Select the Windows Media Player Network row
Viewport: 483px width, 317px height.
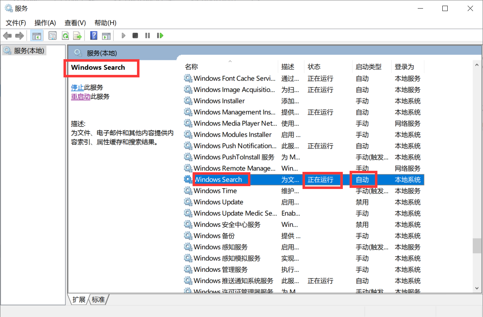click(304, 123)
